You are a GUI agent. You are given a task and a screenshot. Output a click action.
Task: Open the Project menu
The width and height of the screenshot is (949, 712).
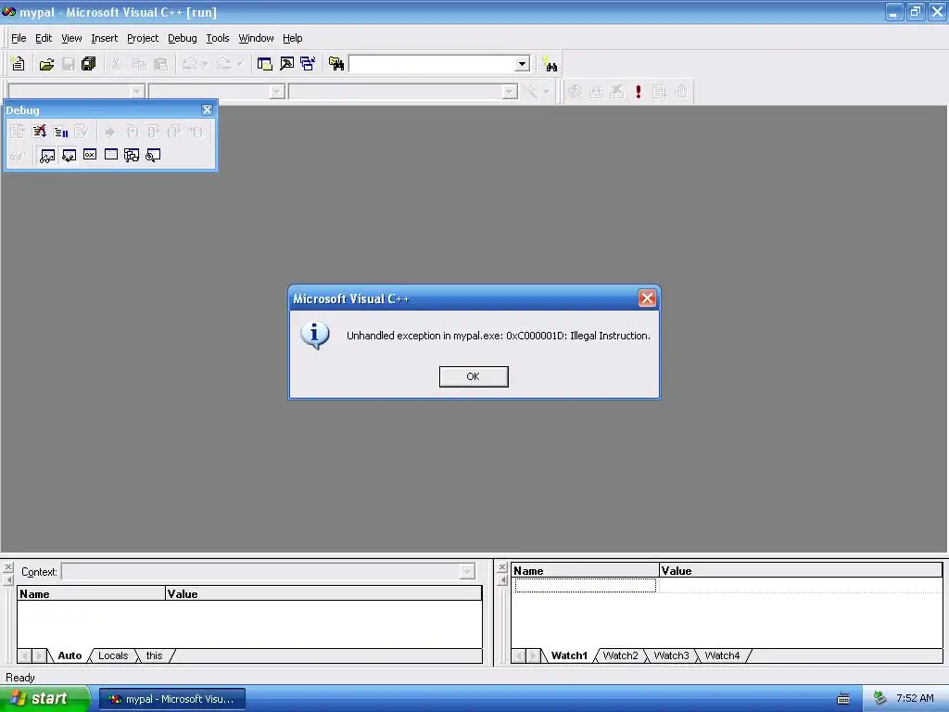143,38
